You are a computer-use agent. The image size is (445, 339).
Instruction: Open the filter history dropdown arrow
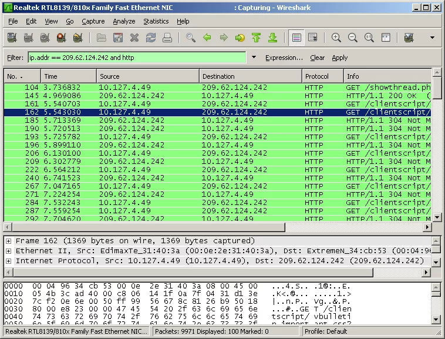(254, 58)
